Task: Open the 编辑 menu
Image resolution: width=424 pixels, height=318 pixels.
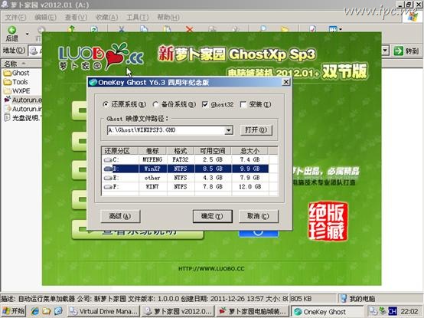Action: (45, 18)
